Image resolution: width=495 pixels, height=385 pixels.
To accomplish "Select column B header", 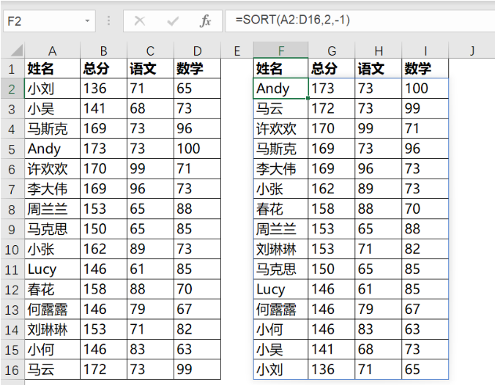I will coord(103,51).
